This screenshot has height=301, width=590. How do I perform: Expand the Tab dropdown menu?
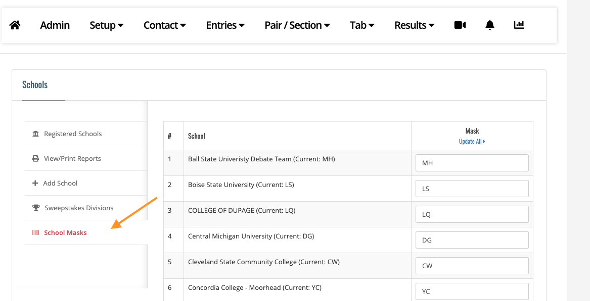[x=362, y=25]
